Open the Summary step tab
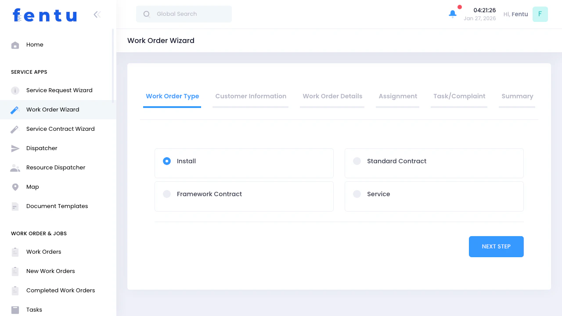The height and width of the screenshot is (316, 562). pos(517,96)
